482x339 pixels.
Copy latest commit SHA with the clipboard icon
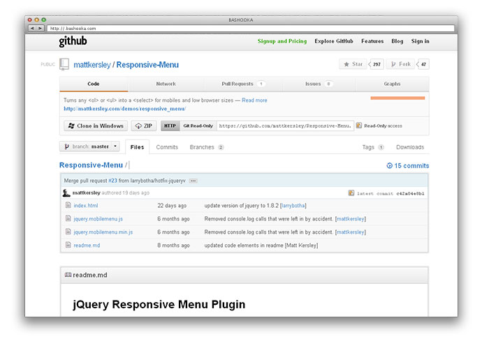[351, 193]
